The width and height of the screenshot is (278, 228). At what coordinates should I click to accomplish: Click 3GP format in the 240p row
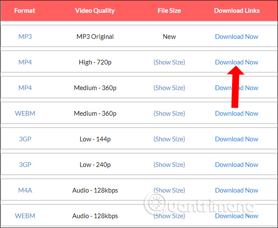point(25,165)
